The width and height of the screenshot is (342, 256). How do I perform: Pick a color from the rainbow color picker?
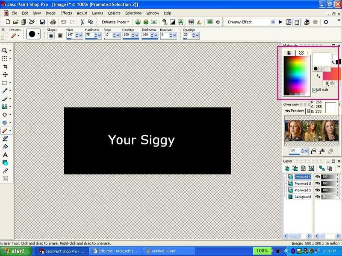click(x=296, y=76)
